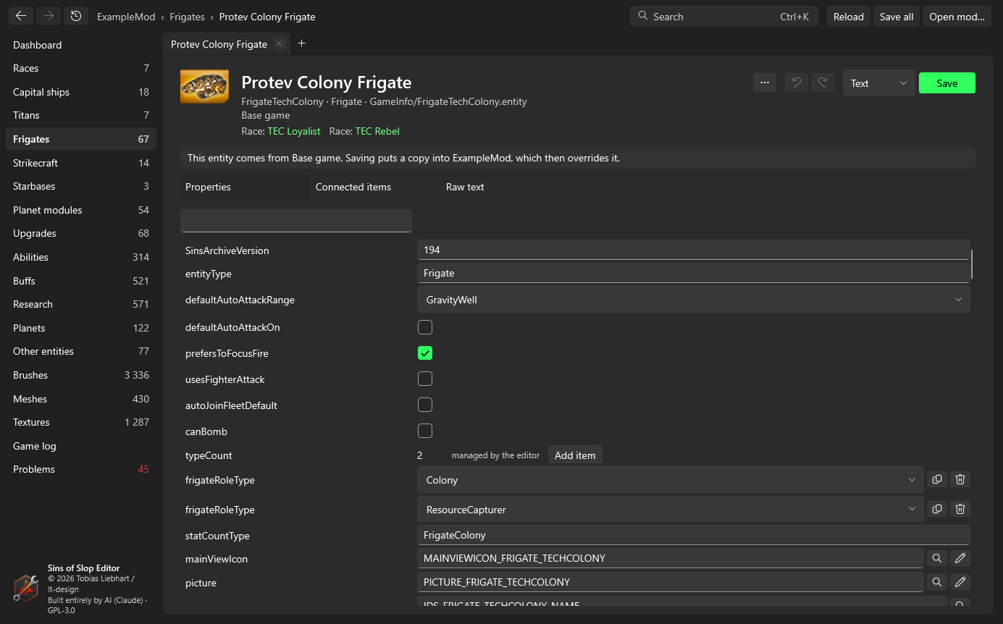Viewport: 1003px width, 624px height.
Task: Click the Save all button
Action: [x=897, y=17]
